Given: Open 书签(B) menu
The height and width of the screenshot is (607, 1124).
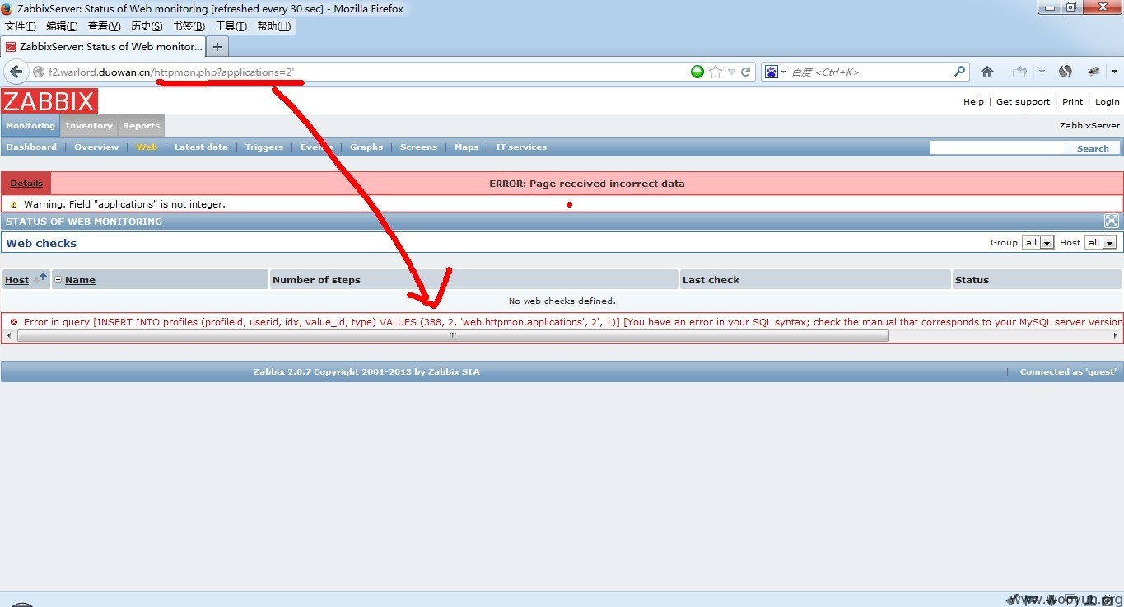Looking at the screenshot, I should click(x=189, y=26).
